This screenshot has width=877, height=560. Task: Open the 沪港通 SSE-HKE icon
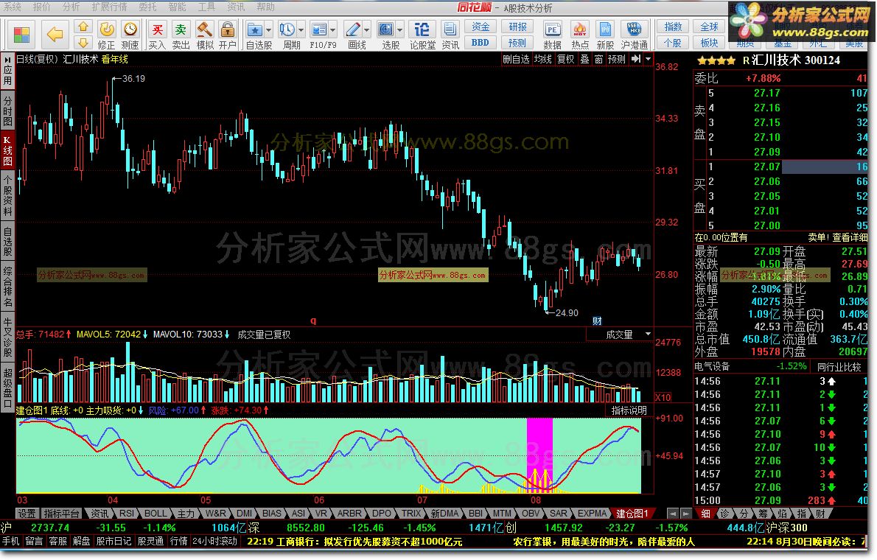click(635, 35)
